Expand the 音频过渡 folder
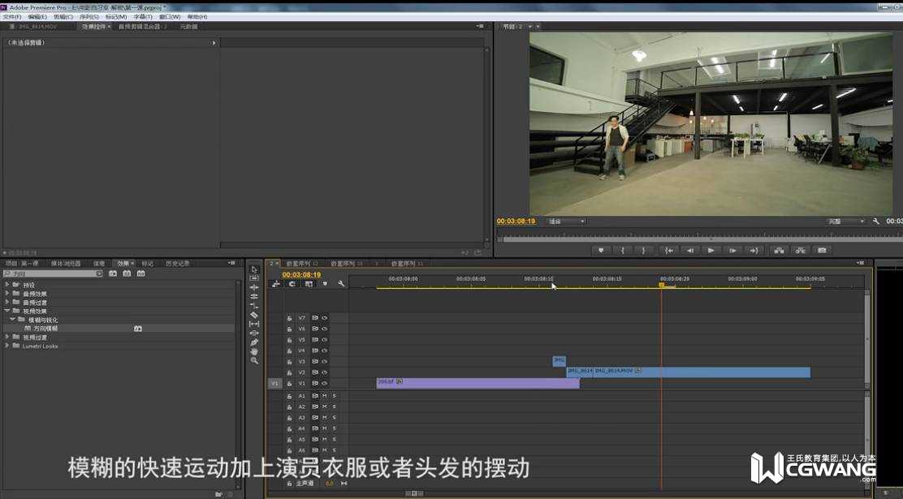 click(7, 302)
